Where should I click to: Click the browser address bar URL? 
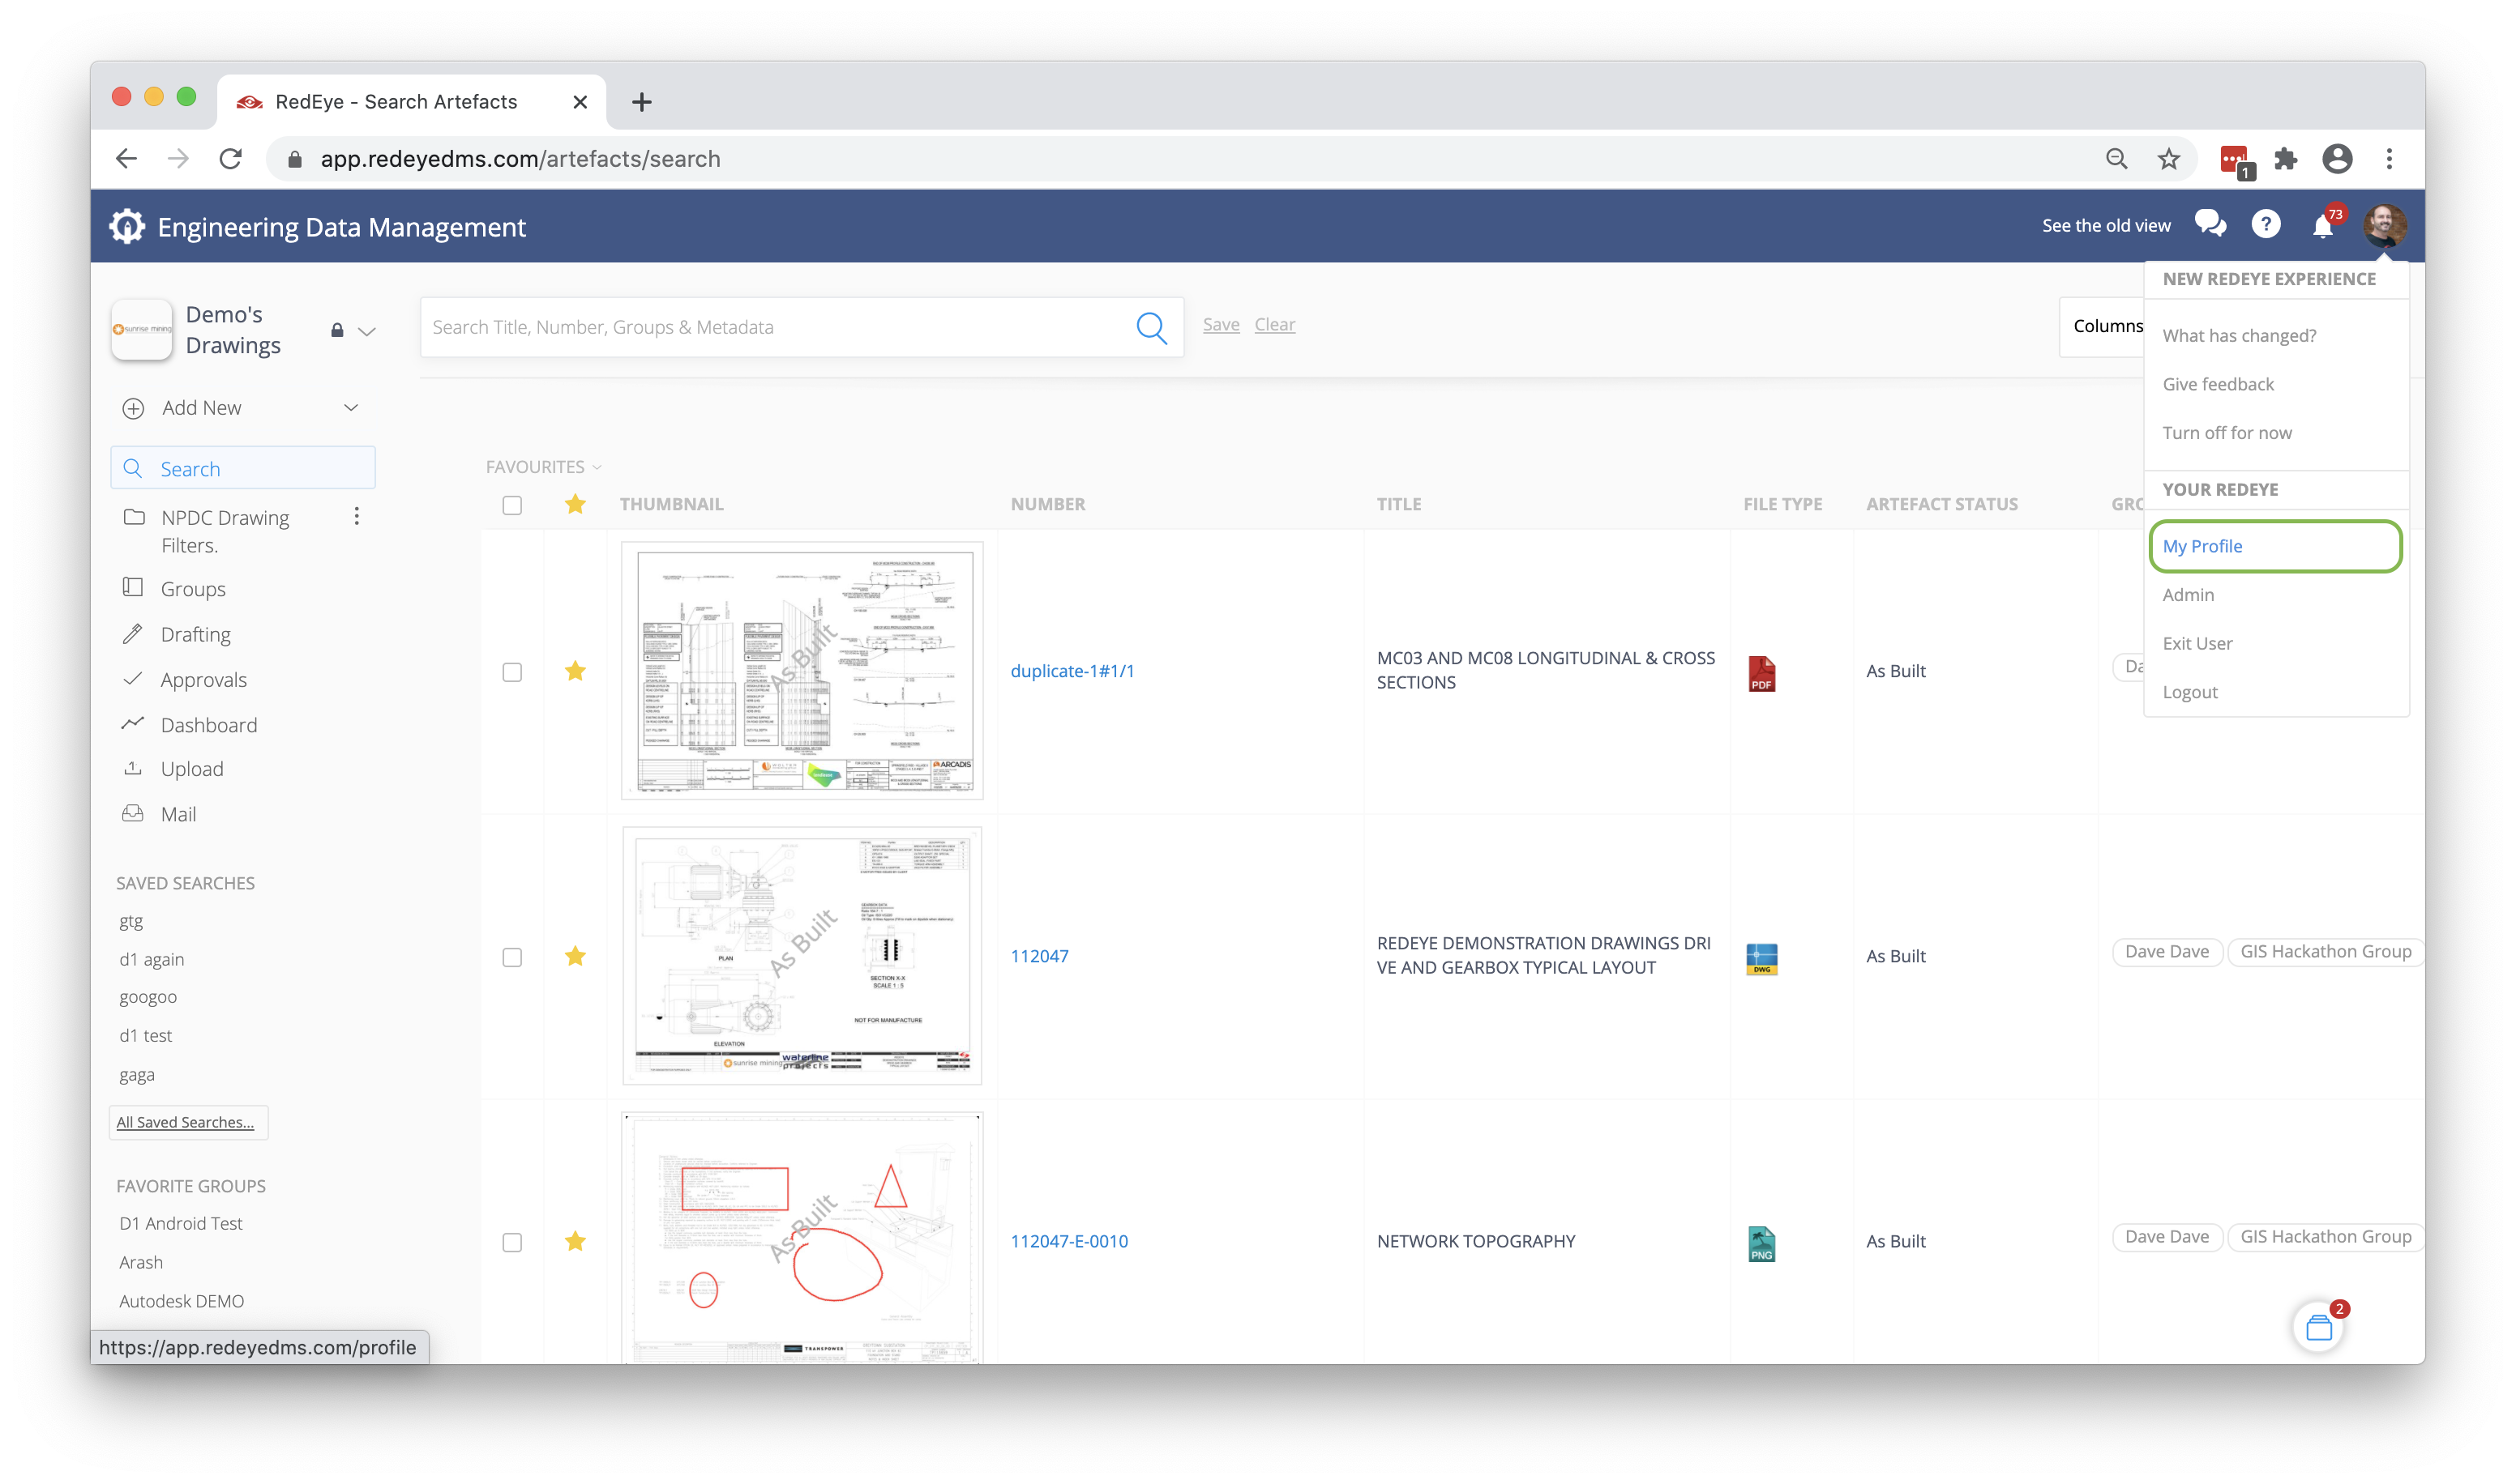[520, 159]
